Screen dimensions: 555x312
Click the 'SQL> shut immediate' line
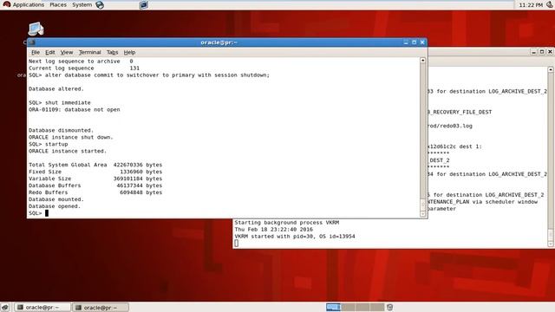60,102
